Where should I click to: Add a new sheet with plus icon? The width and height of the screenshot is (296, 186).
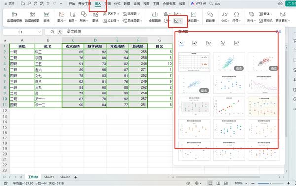point(75,177)
